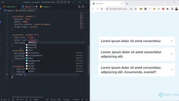Click the 00:00 timer in status bar
The image size is (179, 101).
36,100
